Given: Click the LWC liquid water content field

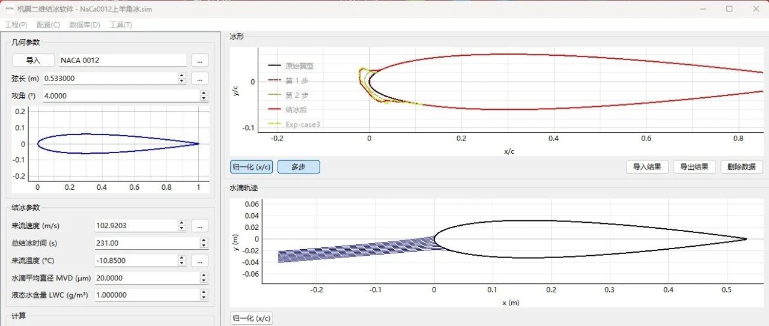Looking at the screenshot, I should pos(147,295).
